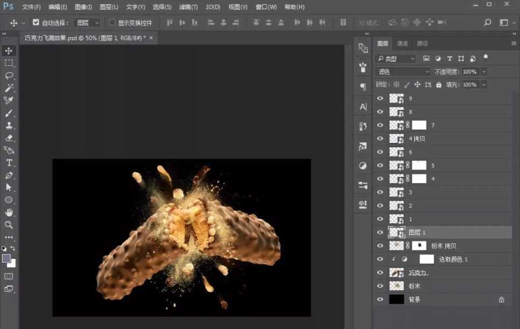Screen dimensions: 520x329
Task: Open the blend mode 滤色 dropdown
Action: [x=403, y=72]
